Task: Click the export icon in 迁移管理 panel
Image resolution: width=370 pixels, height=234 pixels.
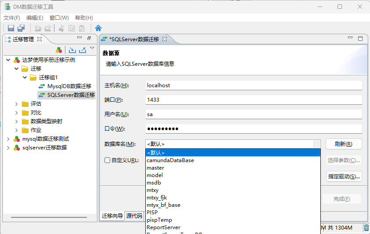Action: pos(83,50)
